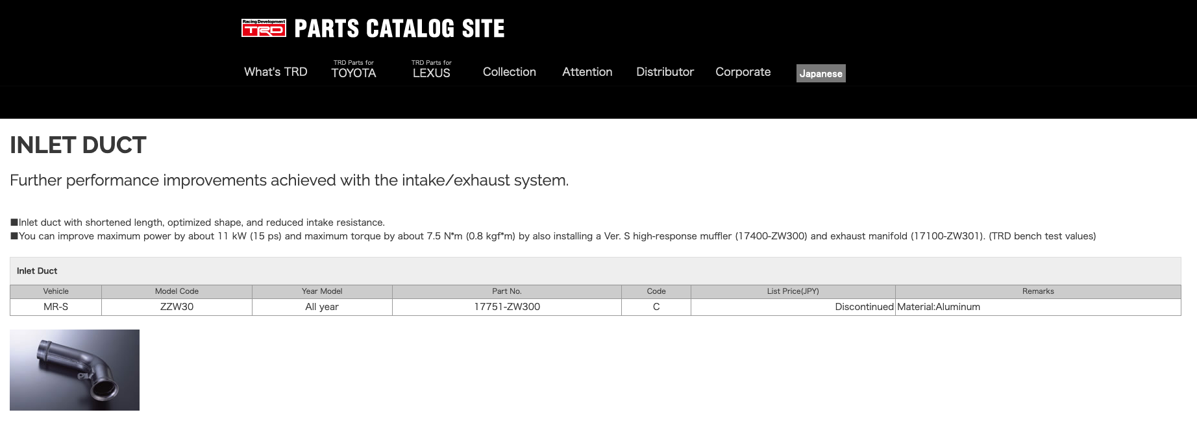Open the Distributor page

click(x=665, y=72)
